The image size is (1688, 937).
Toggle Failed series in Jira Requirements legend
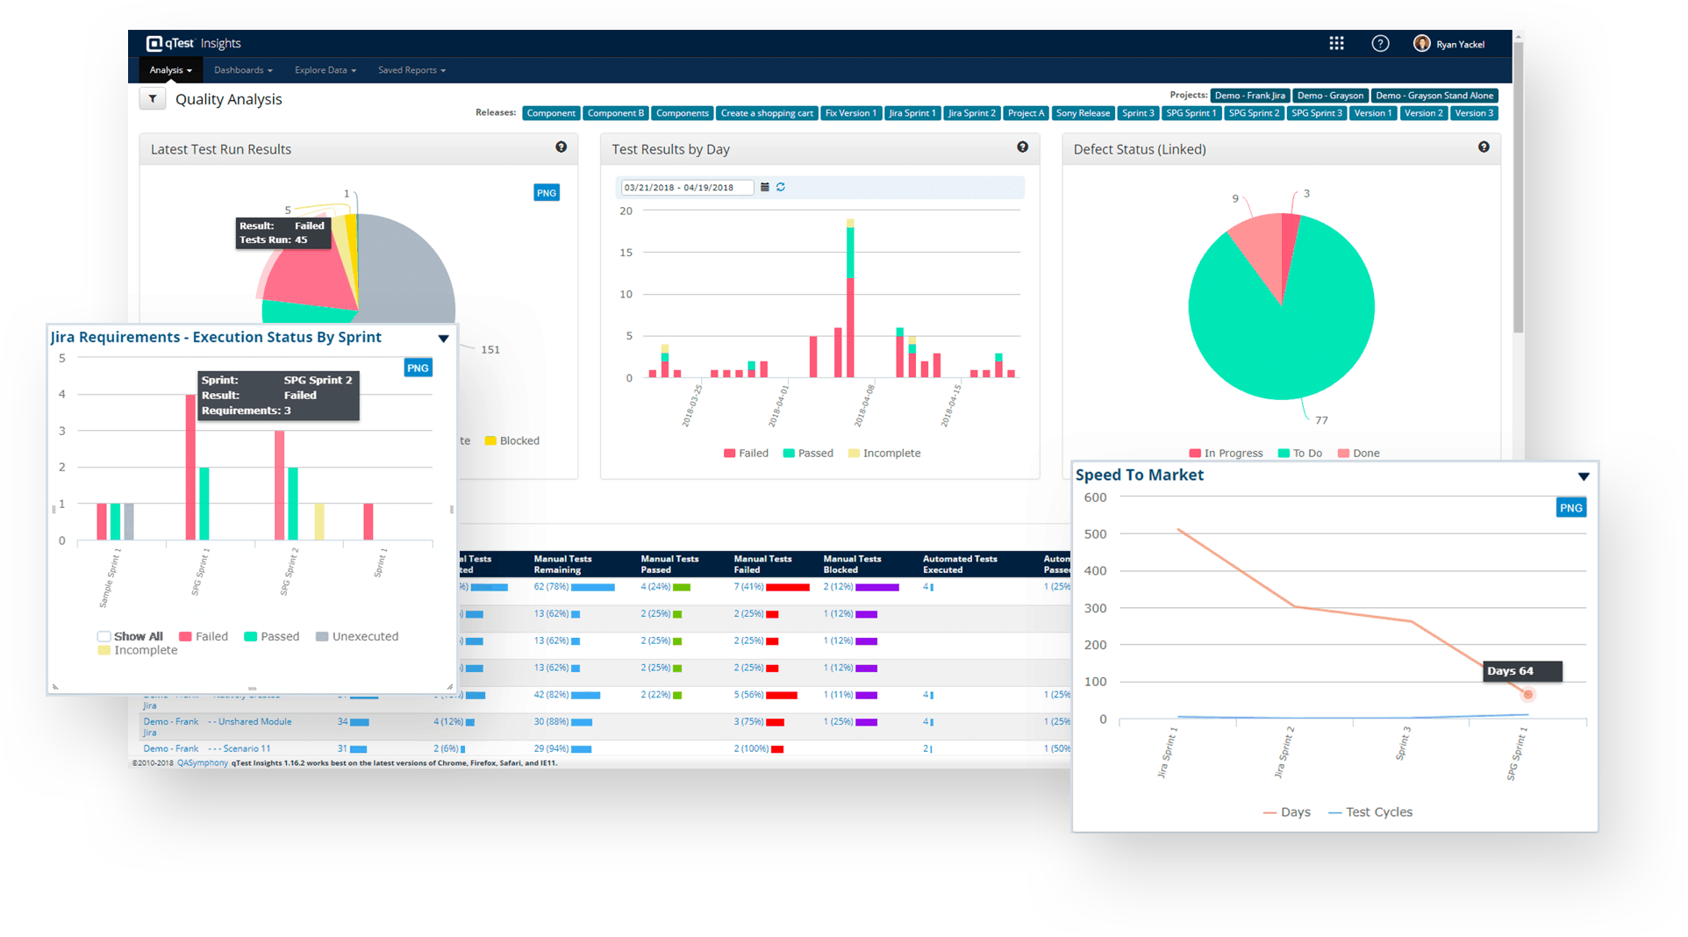click(x=204, y=636)
